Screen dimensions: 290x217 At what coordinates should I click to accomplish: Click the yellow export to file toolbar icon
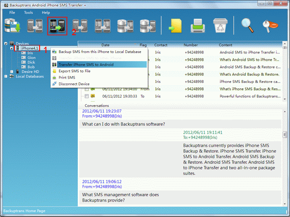coord(175,26)
